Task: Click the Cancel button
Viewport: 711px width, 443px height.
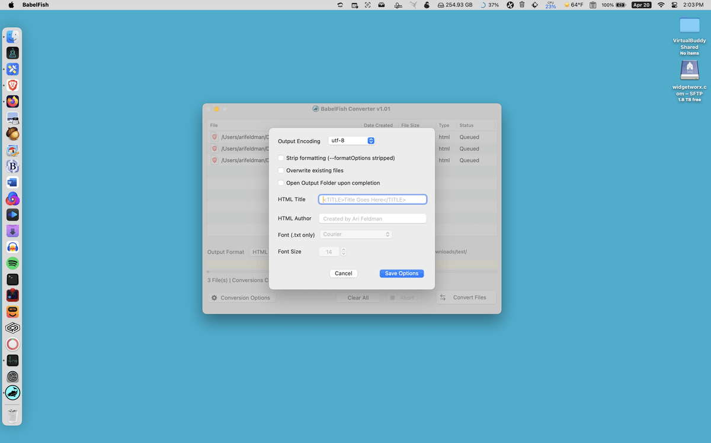Action: (x=344, y=273)
